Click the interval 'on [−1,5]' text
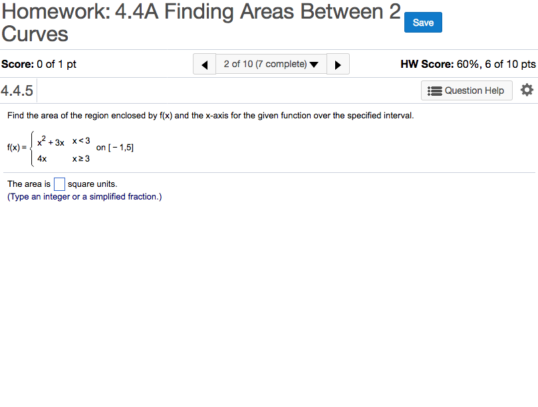The width and height of the screenshot is (538, 407). click(115, 147)
